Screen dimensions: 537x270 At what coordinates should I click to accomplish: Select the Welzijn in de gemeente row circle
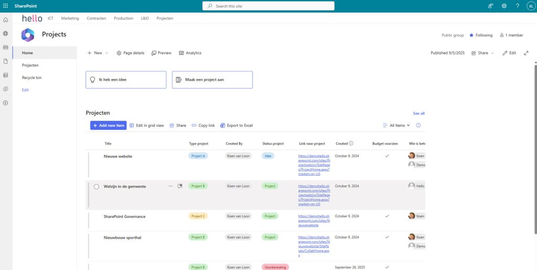click(96, 187)
